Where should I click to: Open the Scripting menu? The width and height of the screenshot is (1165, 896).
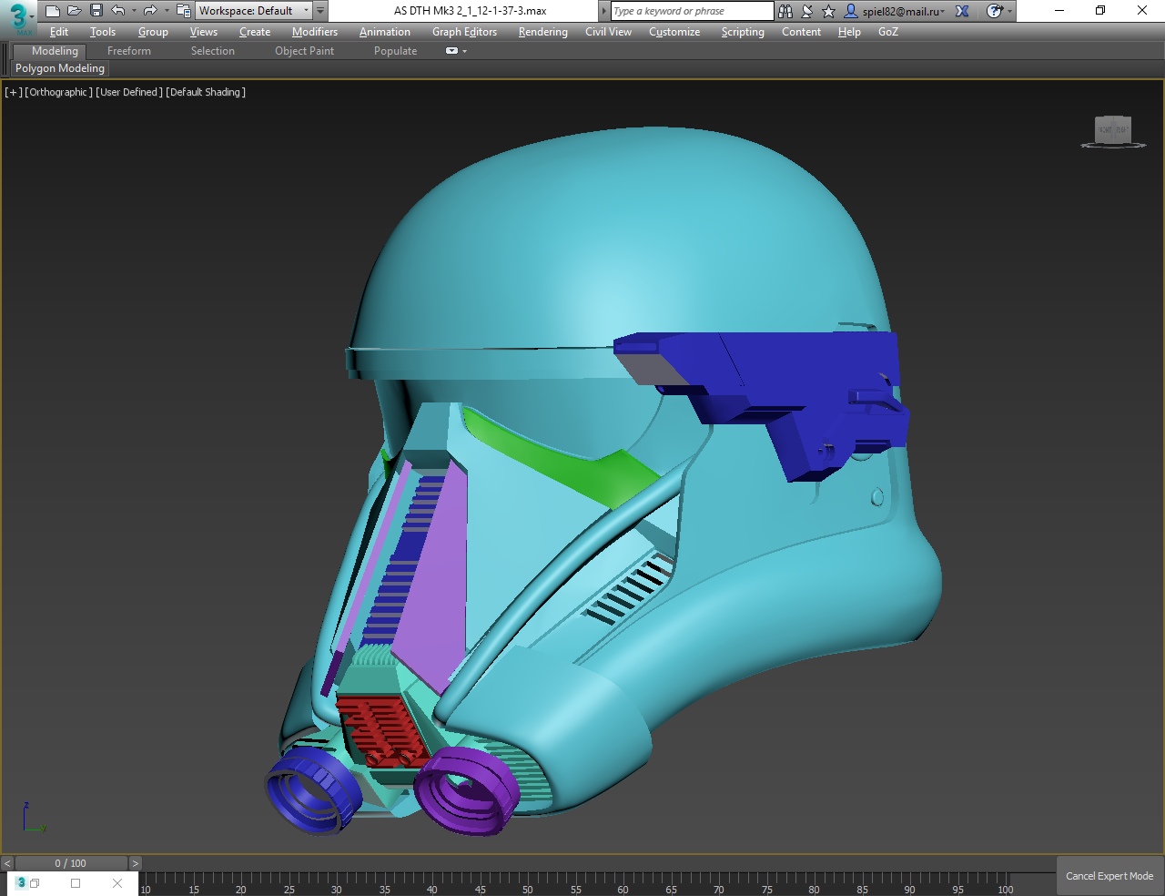[x=743, y=32]
